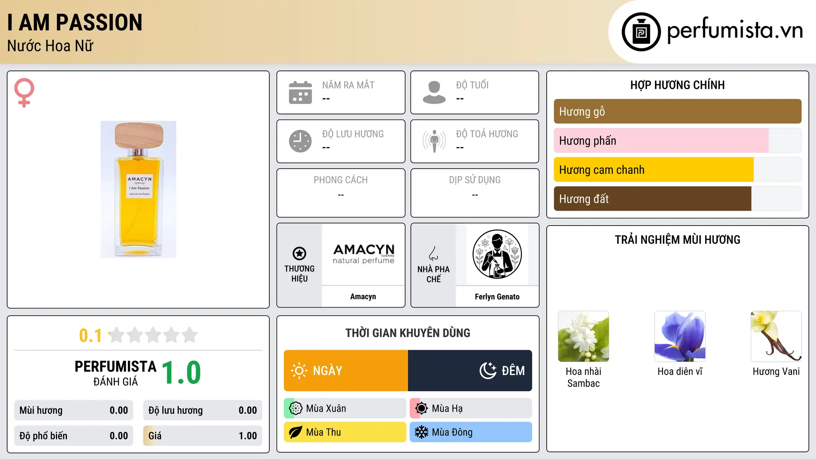This screenshot has width=816, height=459.
Task: Click the Độ toả hương label
Action: click(x=487, y=134)
